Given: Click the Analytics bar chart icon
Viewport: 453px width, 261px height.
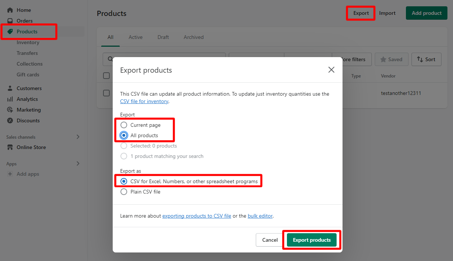Looking at the screenshot, I should pos(10,99).
